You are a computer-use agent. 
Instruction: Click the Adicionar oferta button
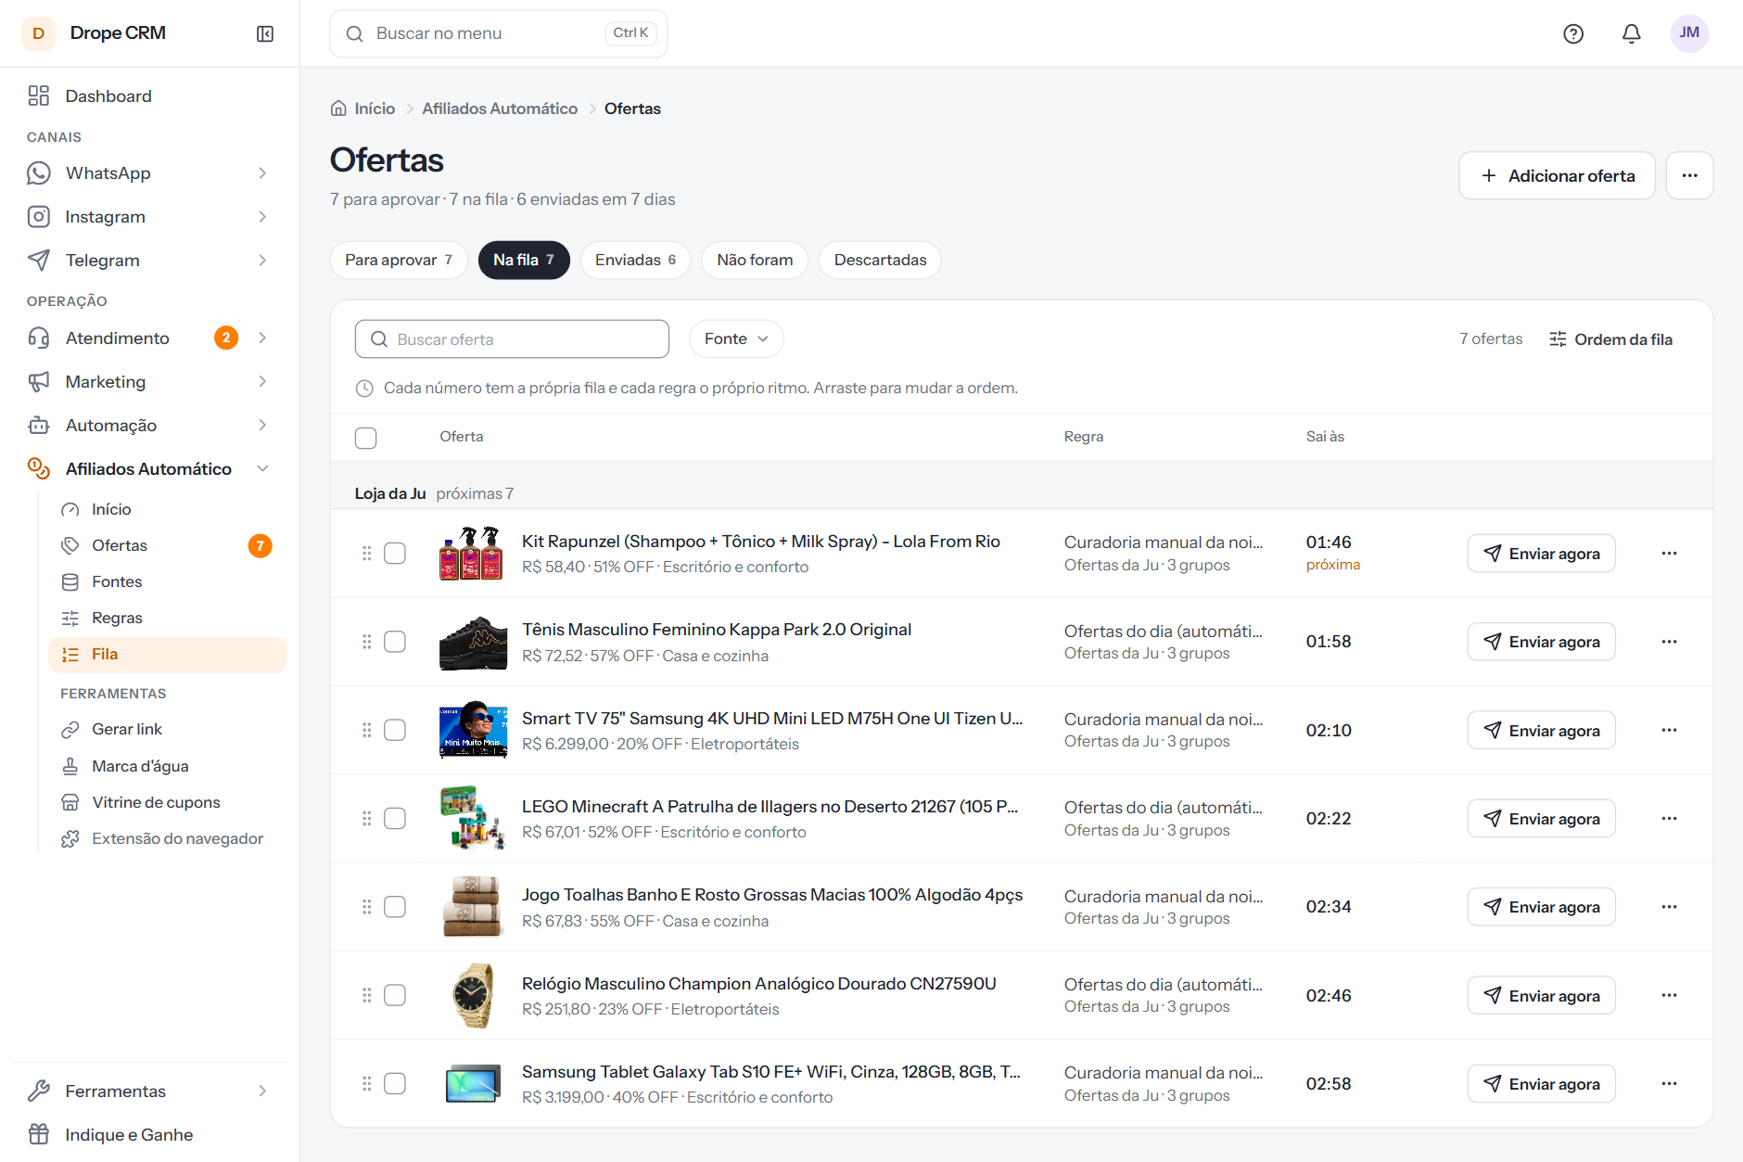tap(1558, 175)
